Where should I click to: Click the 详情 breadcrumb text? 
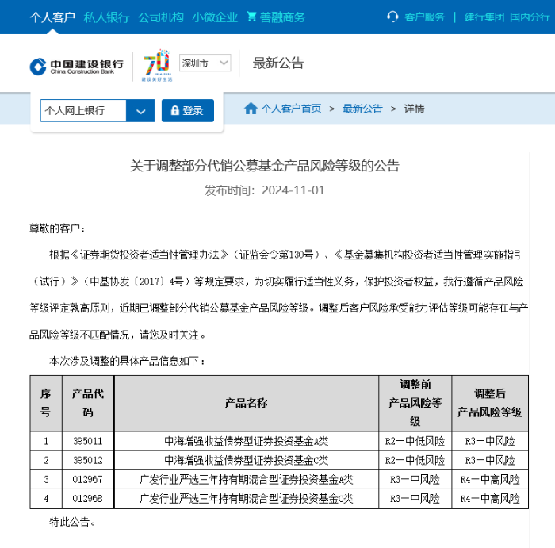[x=414, y=109]
